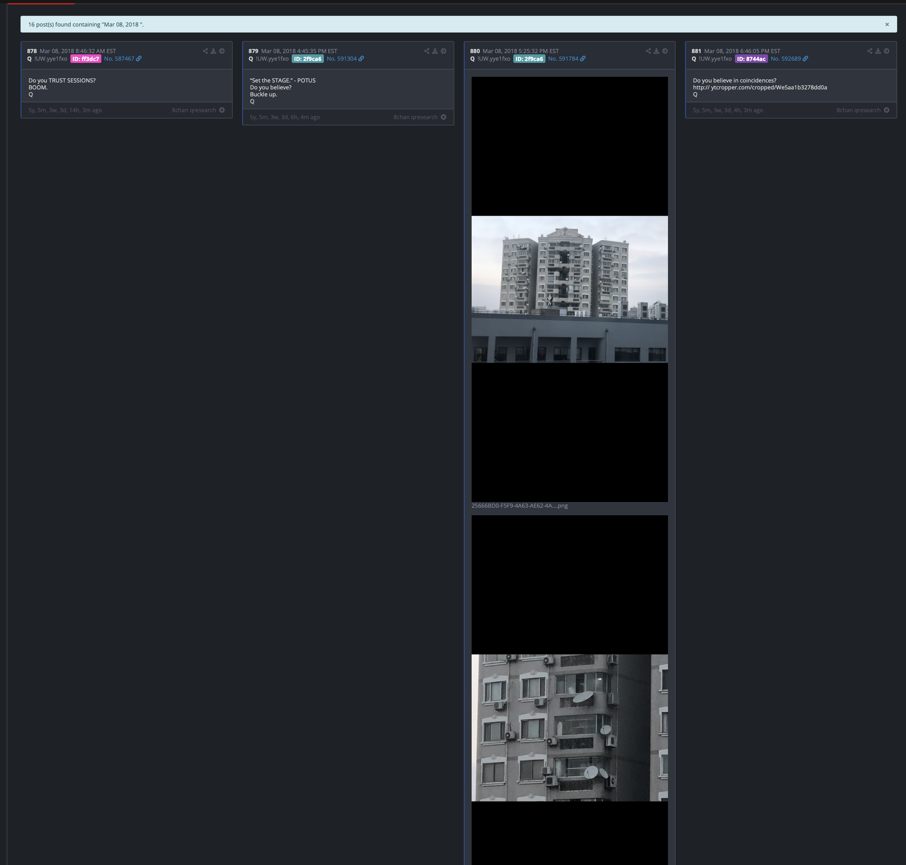
Task: Click the "8chan qresearch" label on post 881
Action: coord(859,110)
